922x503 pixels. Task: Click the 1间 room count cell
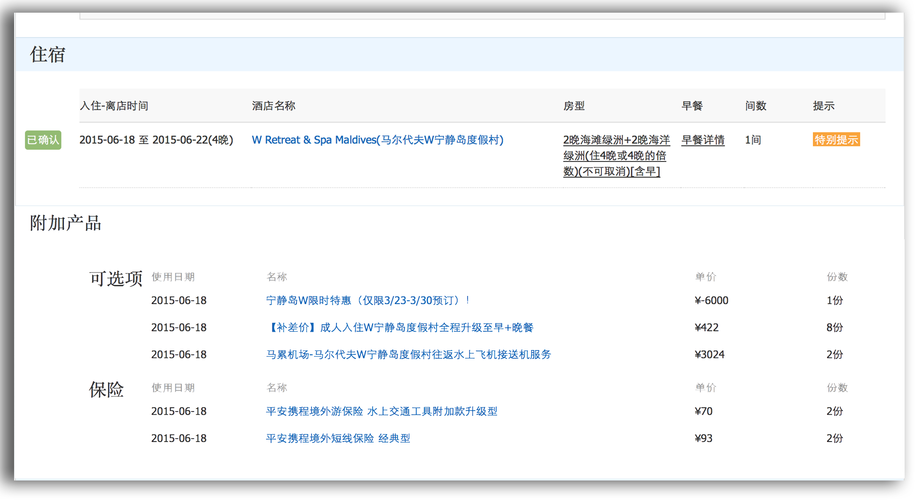pyautogui.click(x=753, y=140)
